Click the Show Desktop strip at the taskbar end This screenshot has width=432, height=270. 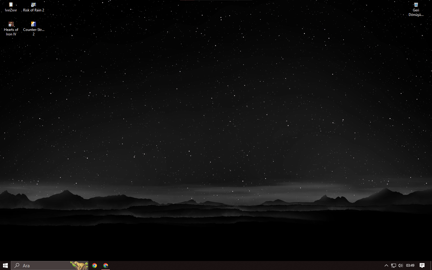tap(431, 265)
